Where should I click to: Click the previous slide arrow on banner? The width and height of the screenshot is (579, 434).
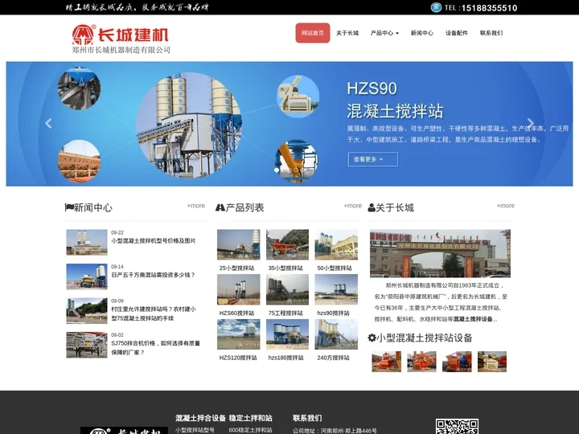pyautogui.click(x=48, y=124)
